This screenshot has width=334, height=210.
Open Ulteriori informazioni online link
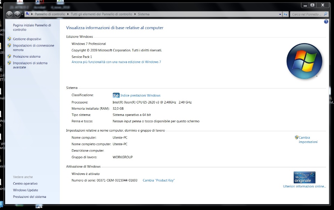coord(304,186)
